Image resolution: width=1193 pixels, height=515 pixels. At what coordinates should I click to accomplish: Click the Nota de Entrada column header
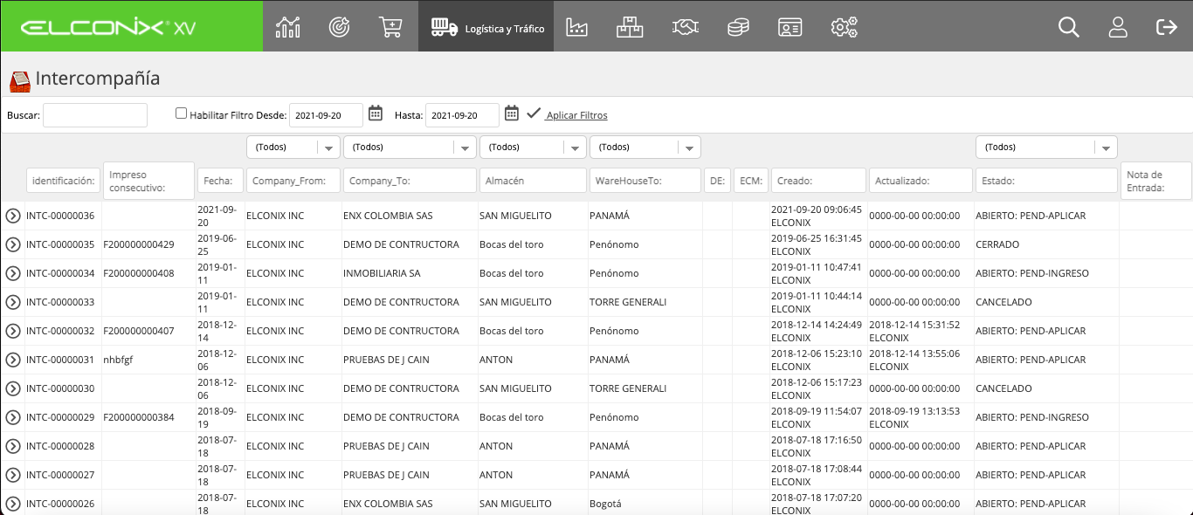(1155, 181)
